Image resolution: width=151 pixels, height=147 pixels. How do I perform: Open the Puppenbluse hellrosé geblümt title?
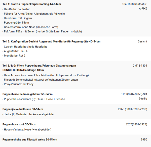(x=28, y=94)
